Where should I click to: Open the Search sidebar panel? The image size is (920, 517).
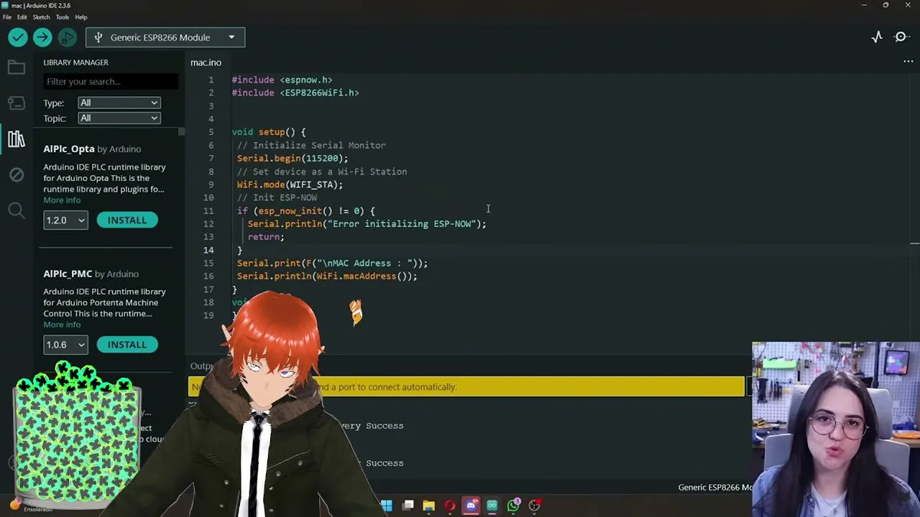[16, 210]
